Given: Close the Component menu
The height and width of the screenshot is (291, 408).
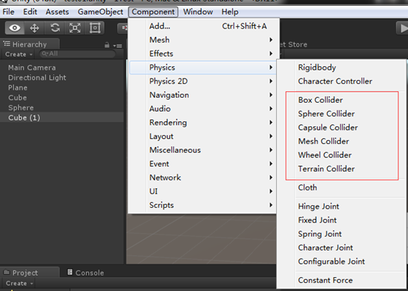Looking at the screenshot, I should coord(153,12).
